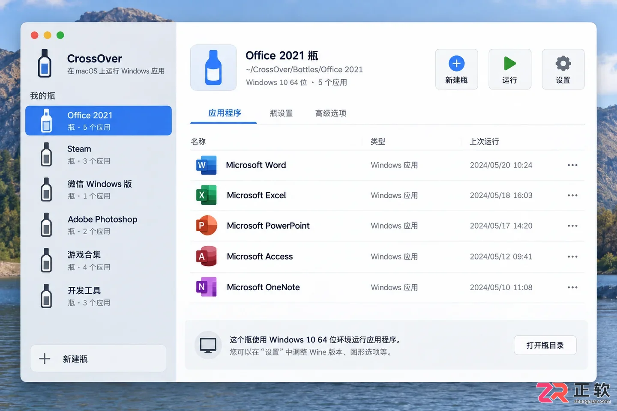Click date 2024/05/18 16:03
Image resolution: width=617 pixels, height=411 pixels.
pos(501,195)
